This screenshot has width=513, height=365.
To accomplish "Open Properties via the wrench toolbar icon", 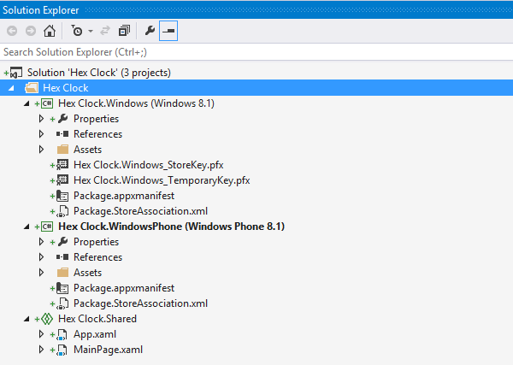I will (150, 31).
